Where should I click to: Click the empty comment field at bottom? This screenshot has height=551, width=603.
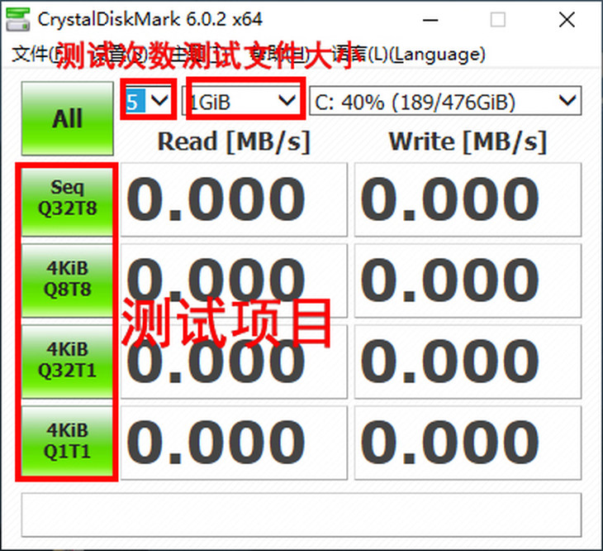click(301, 515)
